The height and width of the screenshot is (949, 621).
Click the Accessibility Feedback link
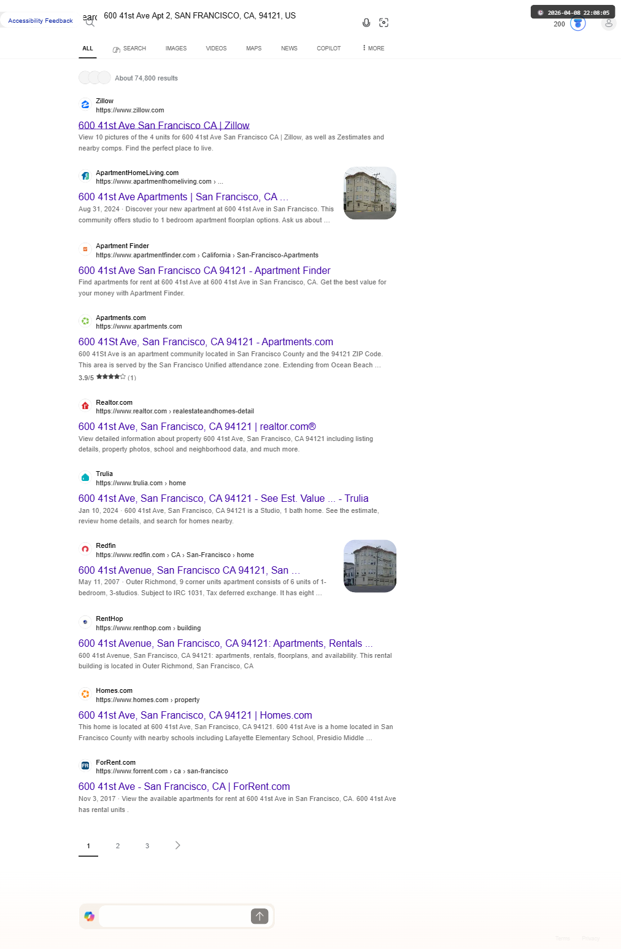[40, 21]
